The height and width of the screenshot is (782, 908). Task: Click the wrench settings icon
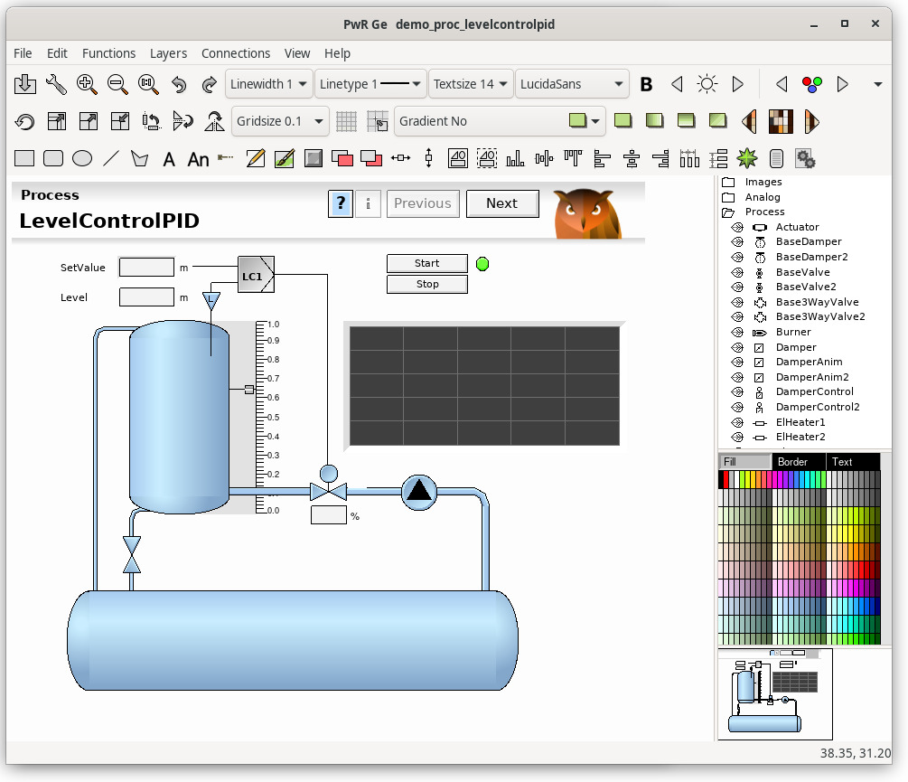coord(56,84)
